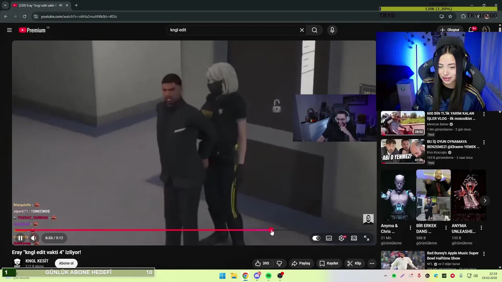Open options for BİR ERKEK DANS short
Screen dimensions: 502x282
[446, 228]
